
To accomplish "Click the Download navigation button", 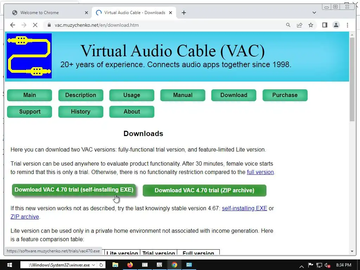I will [x=234, y=95].
